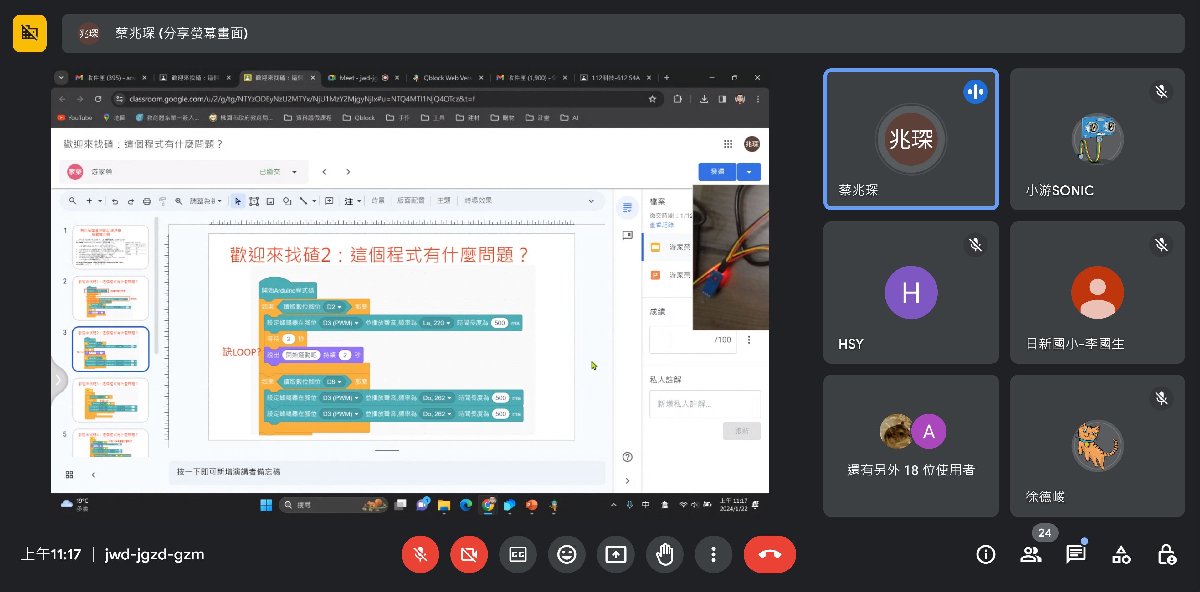
Task: Click the 發還 return button
Action: click(x=717, y=172)
